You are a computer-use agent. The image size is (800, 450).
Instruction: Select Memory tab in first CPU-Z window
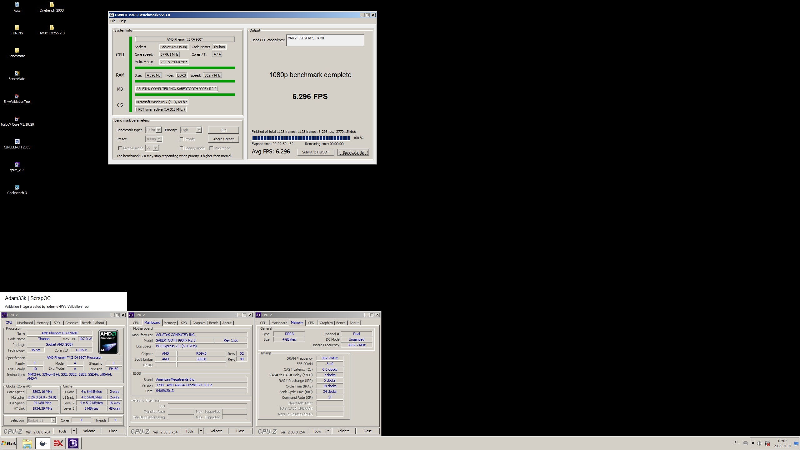[x=42, y=323]
